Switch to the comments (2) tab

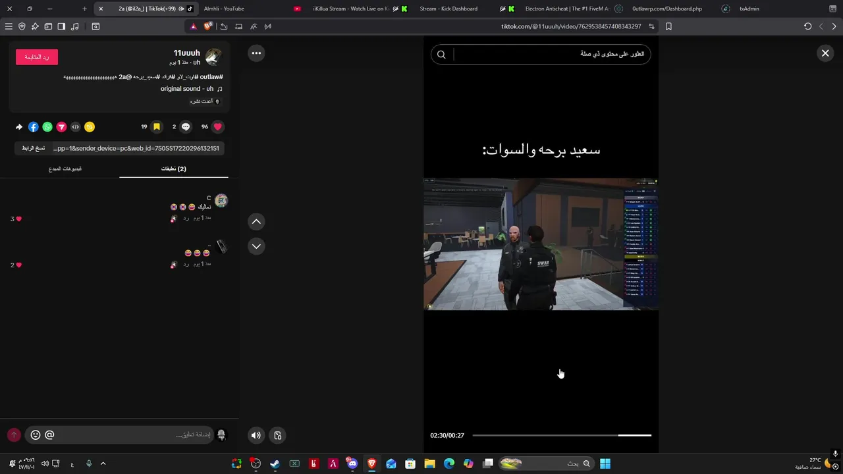click(x=174, y=169)
